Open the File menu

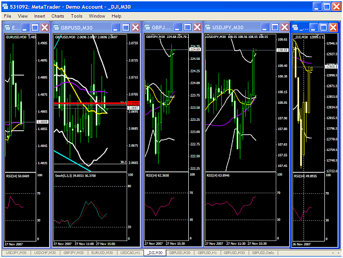(8, 16)
